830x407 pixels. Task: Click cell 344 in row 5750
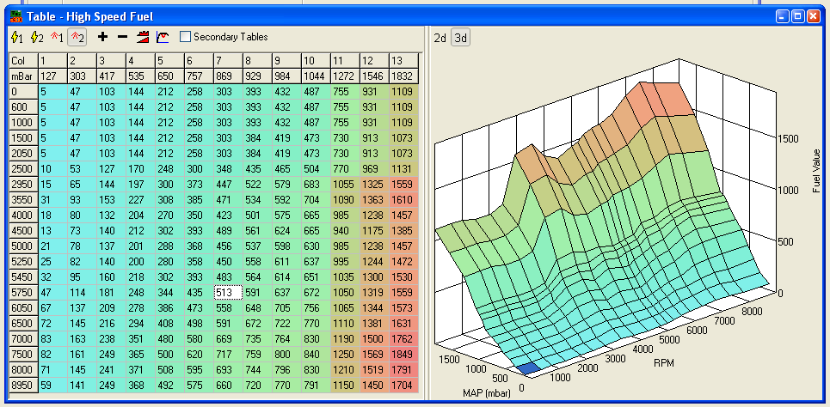170,292
